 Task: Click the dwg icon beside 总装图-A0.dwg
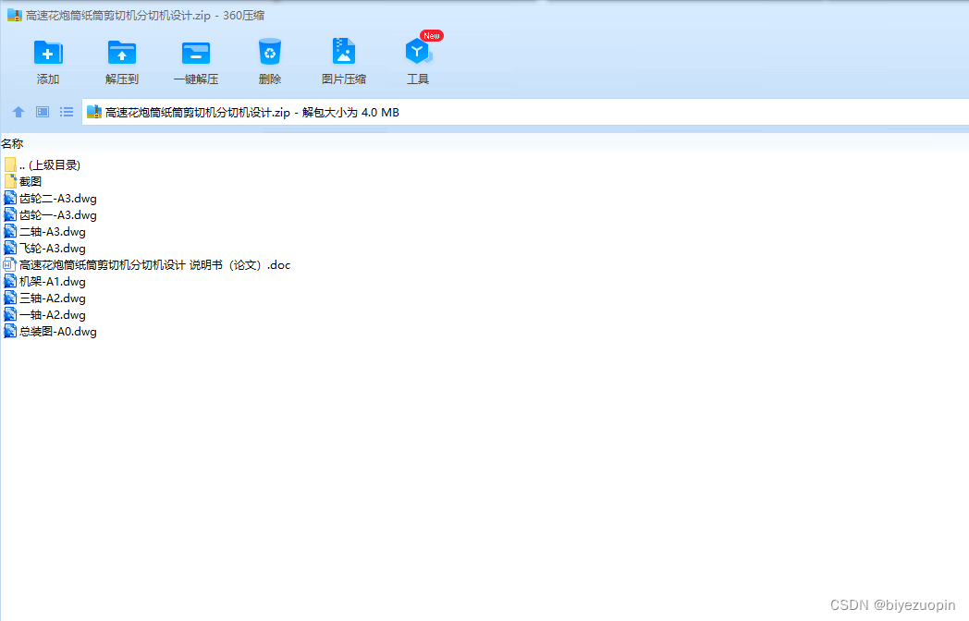10,332
